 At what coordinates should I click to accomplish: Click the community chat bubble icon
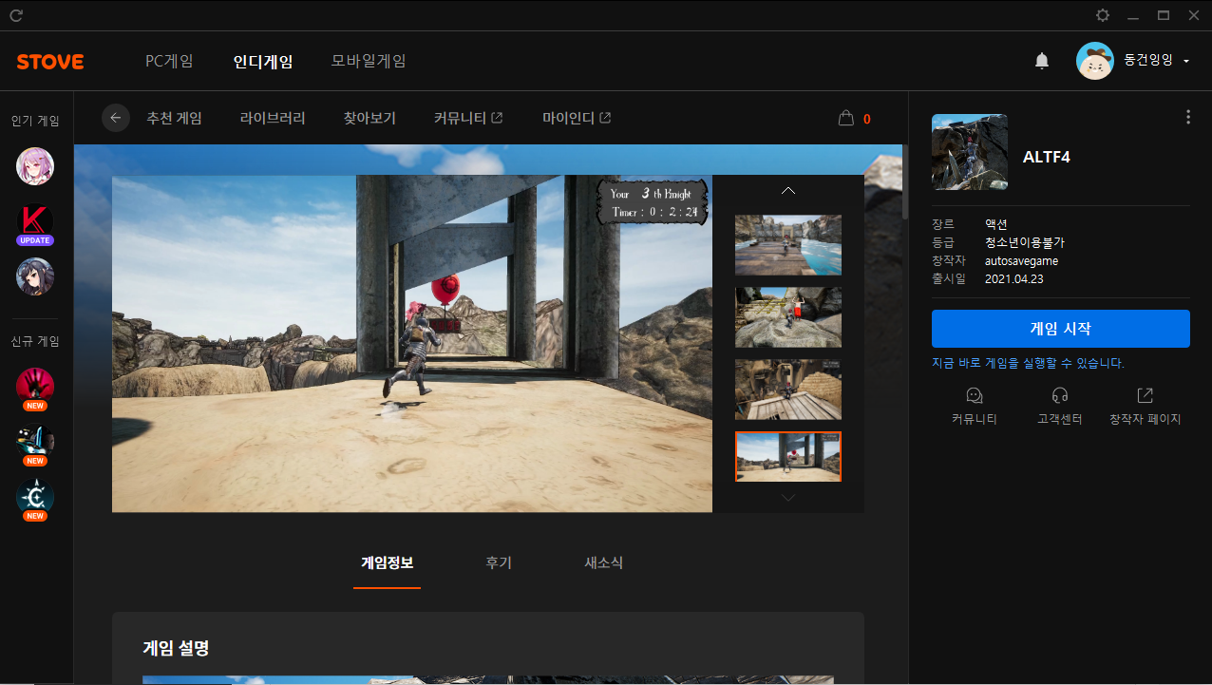pyautogui.click(x=974, y=395)
